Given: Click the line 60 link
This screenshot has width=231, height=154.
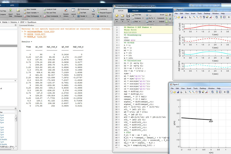Looking at the screenshot, I should 41,36.
